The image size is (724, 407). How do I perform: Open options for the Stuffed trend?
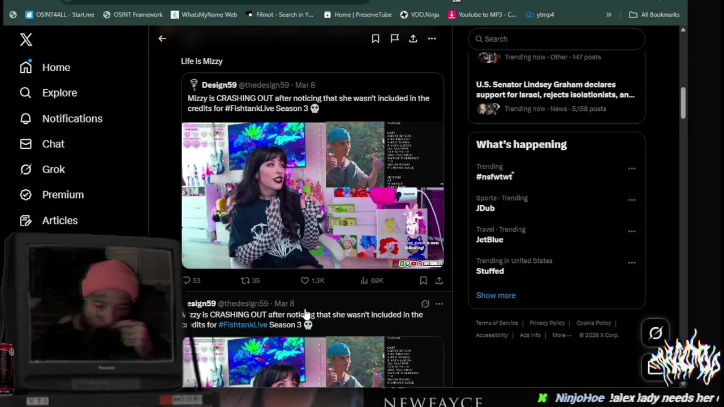tap(632, 263)
